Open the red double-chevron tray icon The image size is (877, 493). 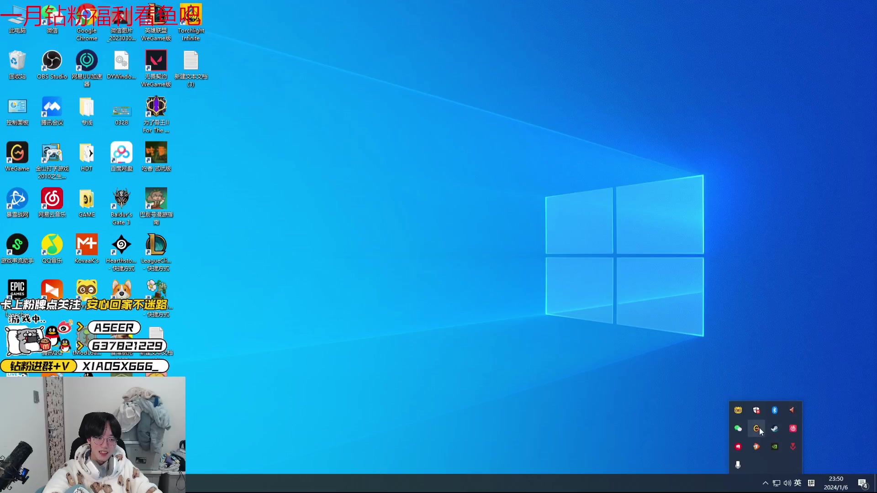793,446
